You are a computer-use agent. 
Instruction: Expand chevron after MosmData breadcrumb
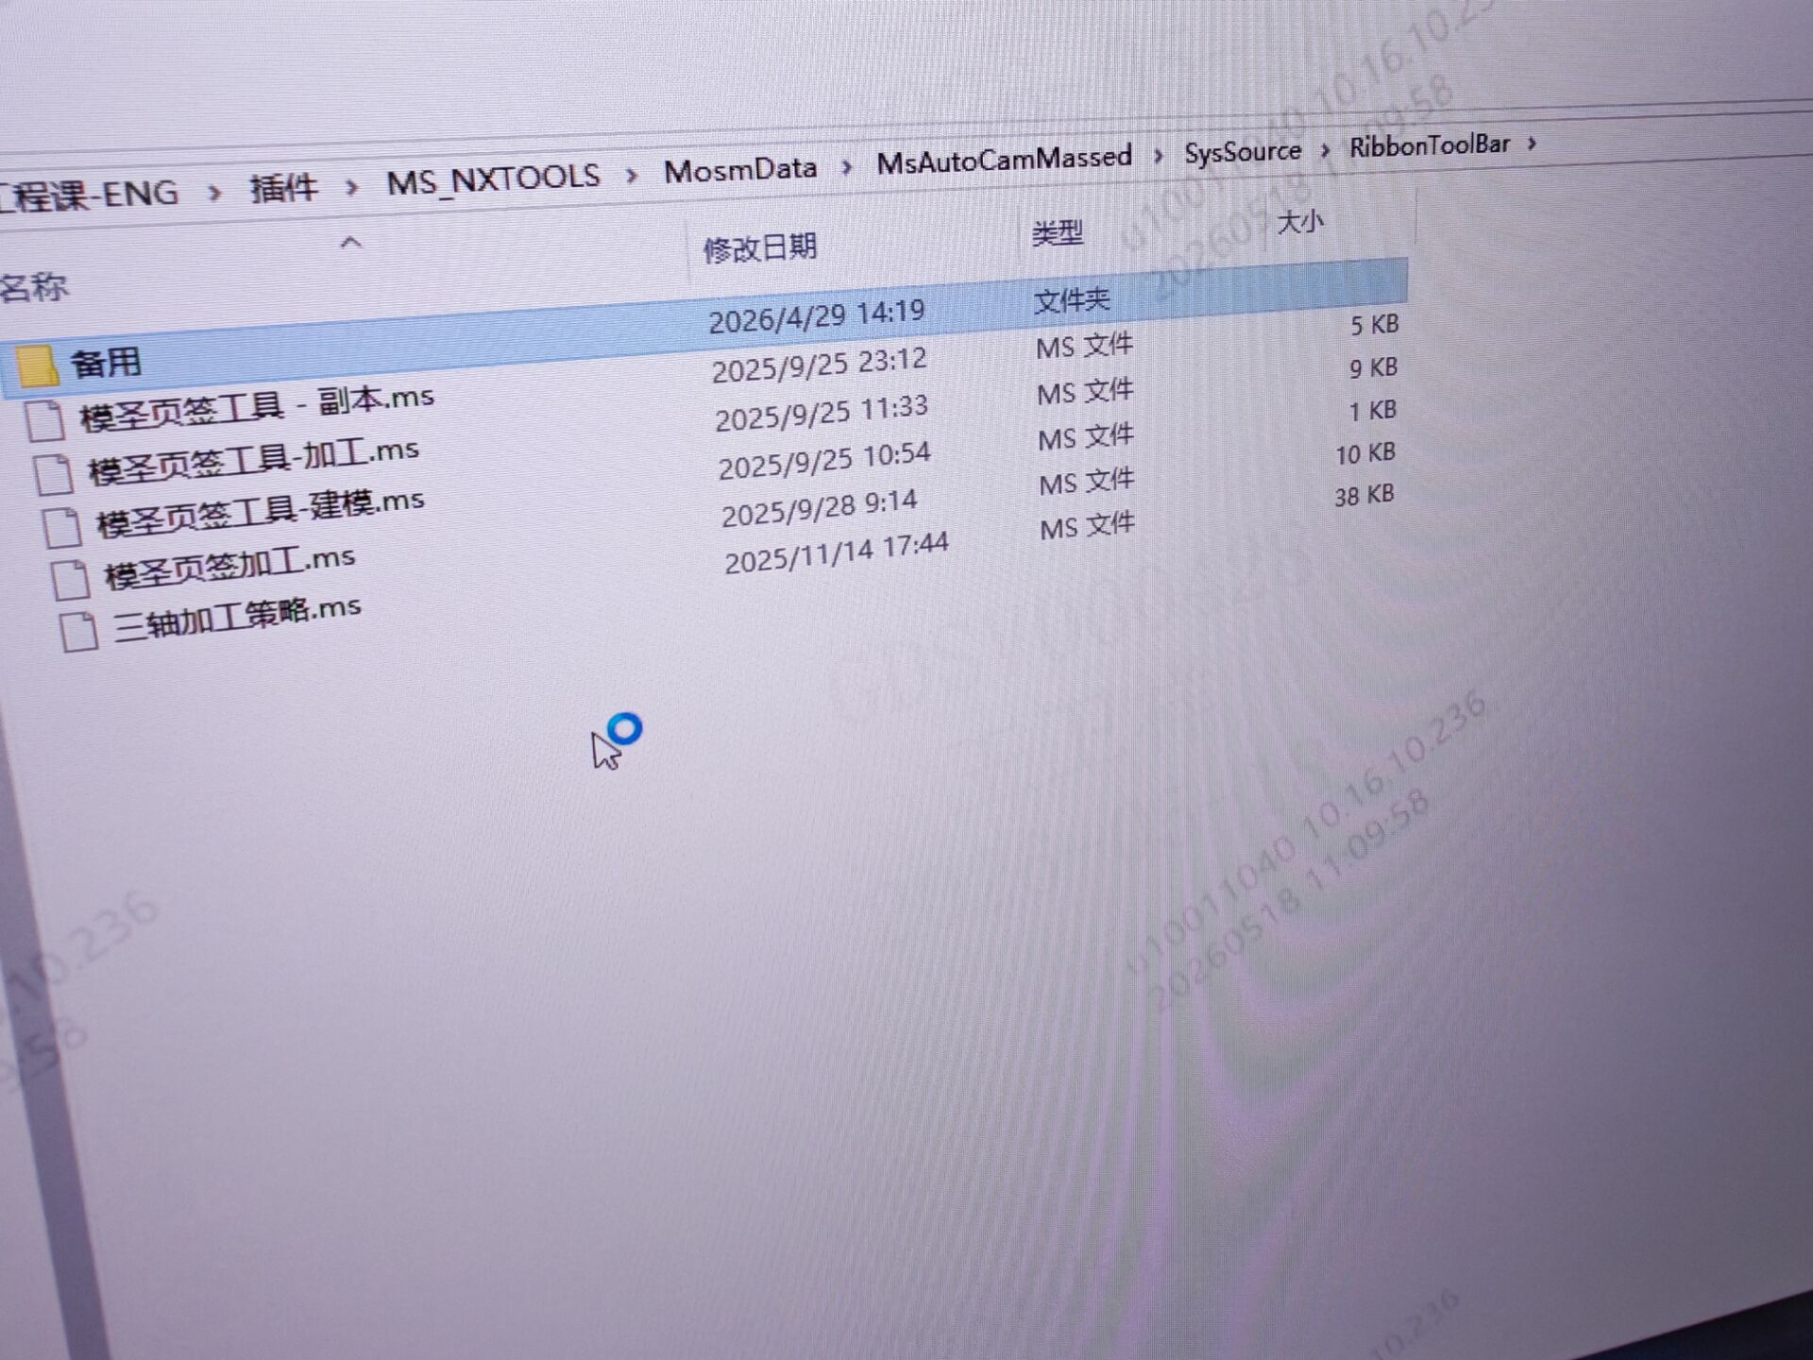(x=847, y=166)
